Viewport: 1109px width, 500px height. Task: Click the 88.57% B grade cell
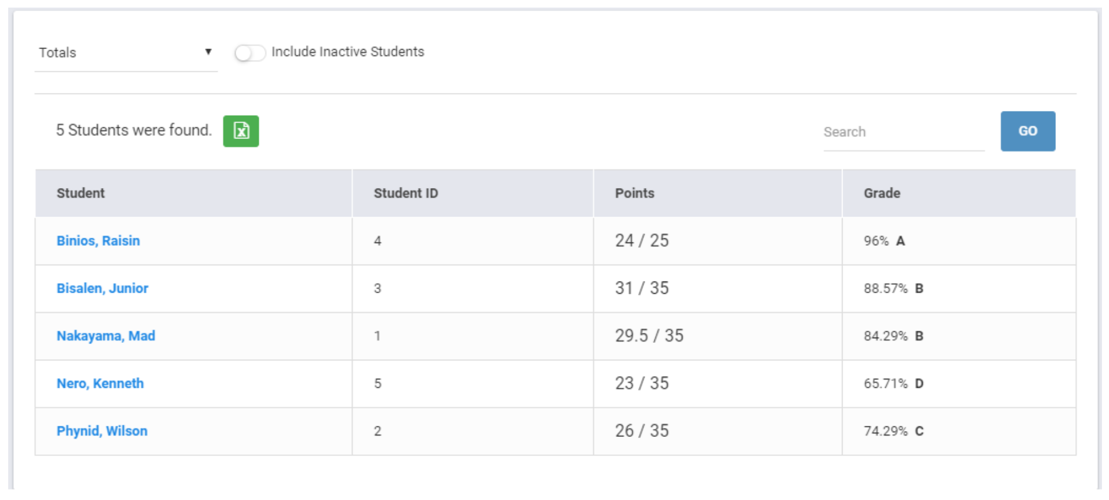point(893,289)
